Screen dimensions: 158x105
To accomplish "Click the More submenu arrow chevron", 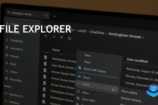I will click(x=116, y=89).
